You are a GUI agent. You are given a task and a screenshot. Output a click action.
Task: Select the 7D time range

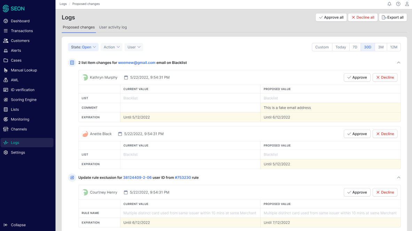(x=355, y=47)
